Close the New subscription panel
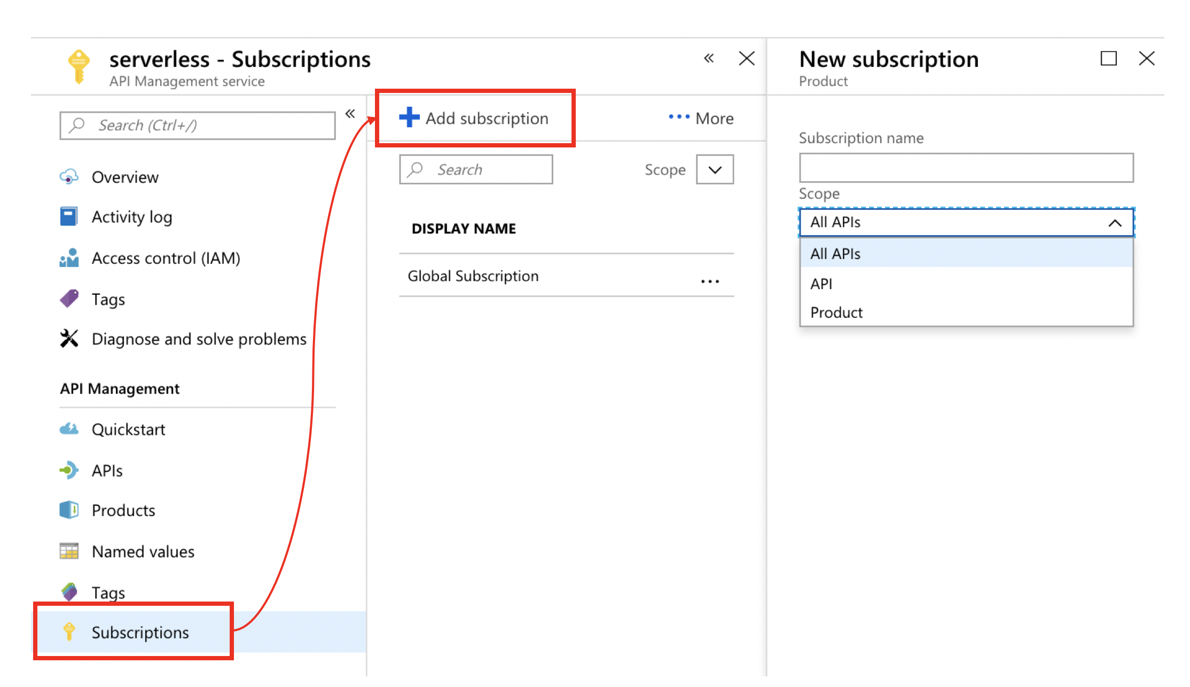 (x=1147, y=58)
